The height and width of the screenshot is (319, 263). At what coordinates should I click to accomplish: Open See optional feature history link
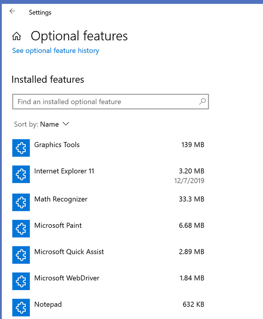(x=55, y=51)
